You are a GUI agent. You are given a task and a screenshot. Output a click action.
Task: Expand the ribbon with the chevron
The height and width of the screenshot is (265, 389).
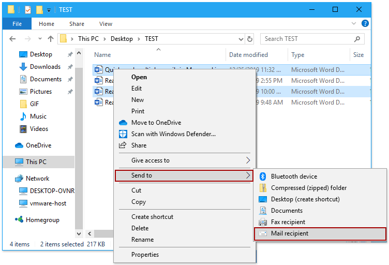[355, 24]
